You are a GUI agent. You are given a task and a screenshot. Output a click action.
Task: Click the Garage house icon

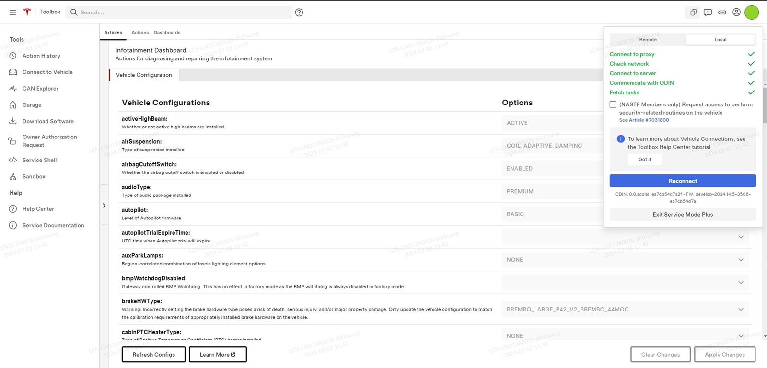pos(13,105)
